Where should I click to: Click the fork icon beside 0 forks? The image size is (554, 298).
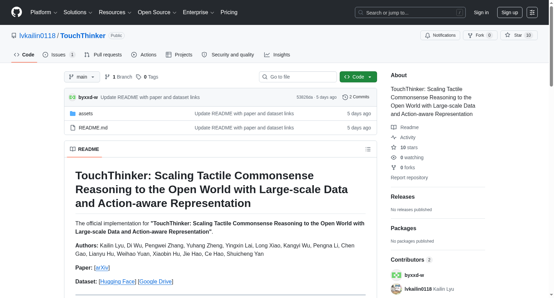pos(394,168)
